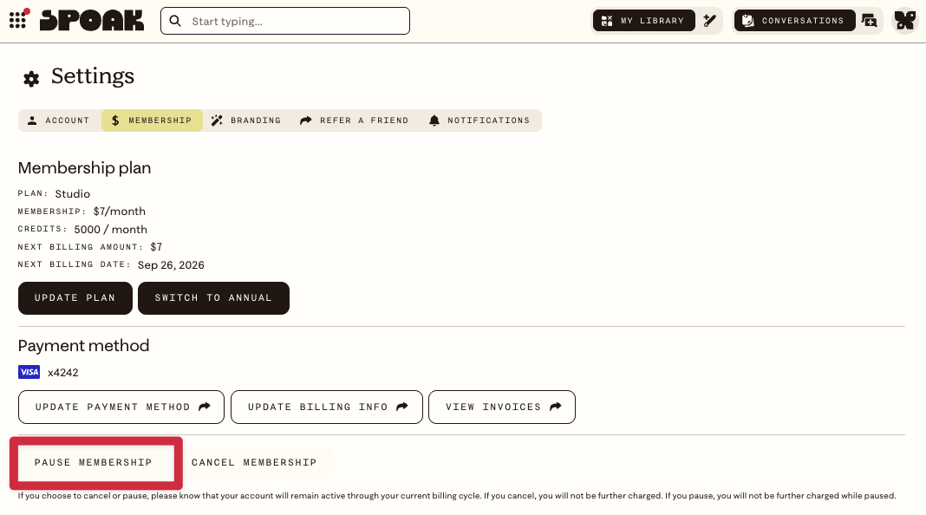926x515 pixels.
Task: Open My Library
Action: [643, 21]
